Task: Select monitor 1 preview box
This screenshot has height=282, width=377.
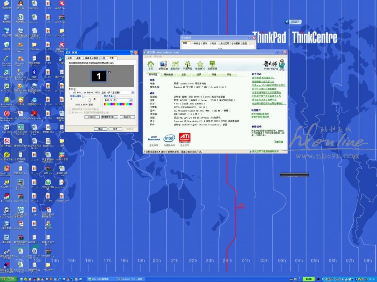Action: pyautogui.click(x=99, y=76)
